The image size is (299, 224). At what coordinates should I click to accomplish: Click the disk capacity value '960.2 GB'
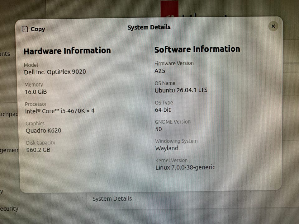coord(38,150)
